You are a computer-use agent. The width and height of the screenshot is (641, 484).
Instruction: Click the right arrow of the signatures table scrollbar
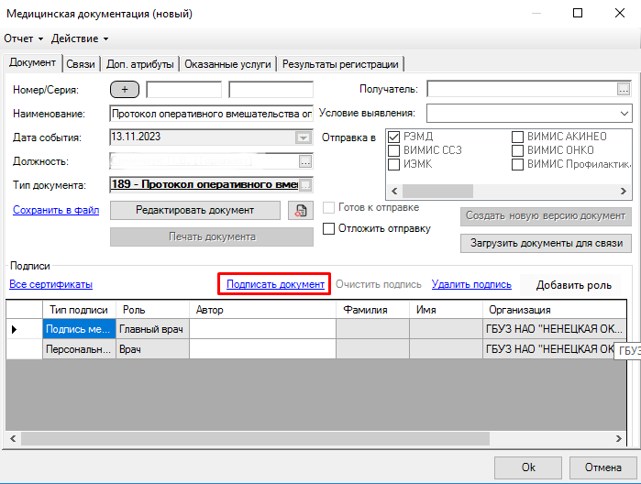(x=618, y=438)
